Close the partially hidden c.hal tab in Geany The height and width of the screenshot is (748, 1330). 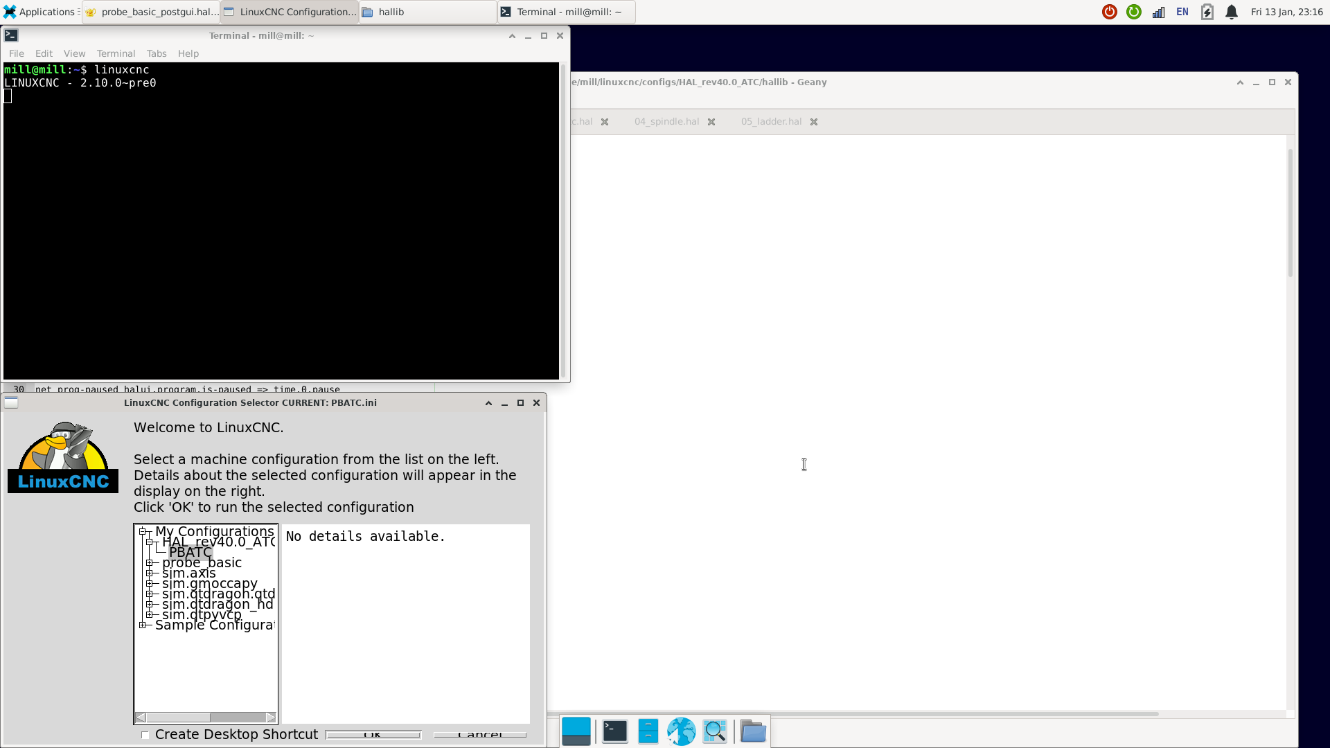pyautogui.click(x=605, y=122)
